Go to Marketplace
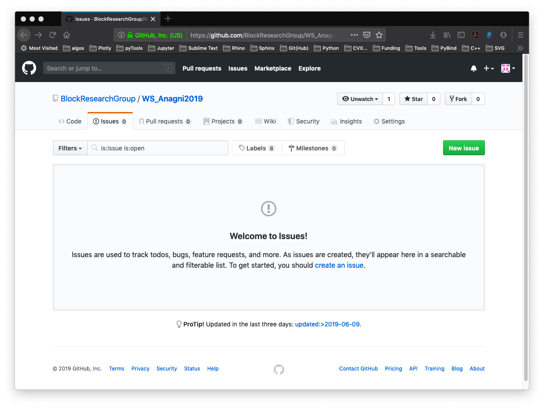Screen dimensions: 544x408 pos(273,68)
